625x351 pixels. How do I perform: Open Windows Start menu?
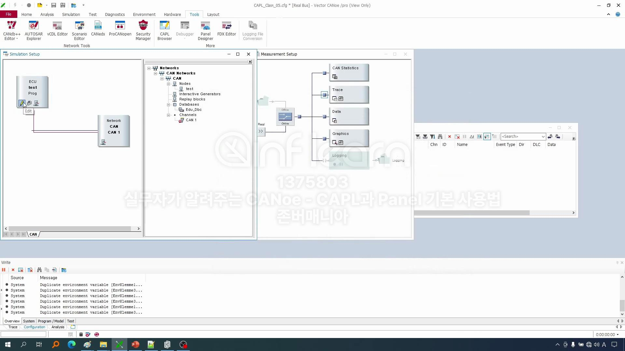point(8,344)
